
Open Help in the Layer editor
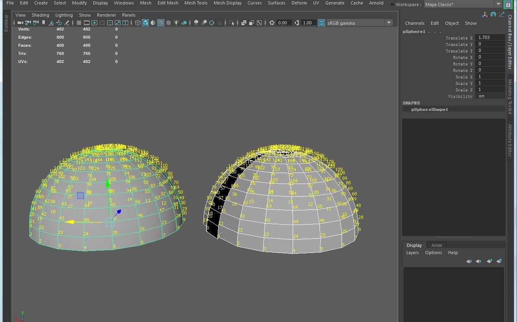(x=453, y=253)
